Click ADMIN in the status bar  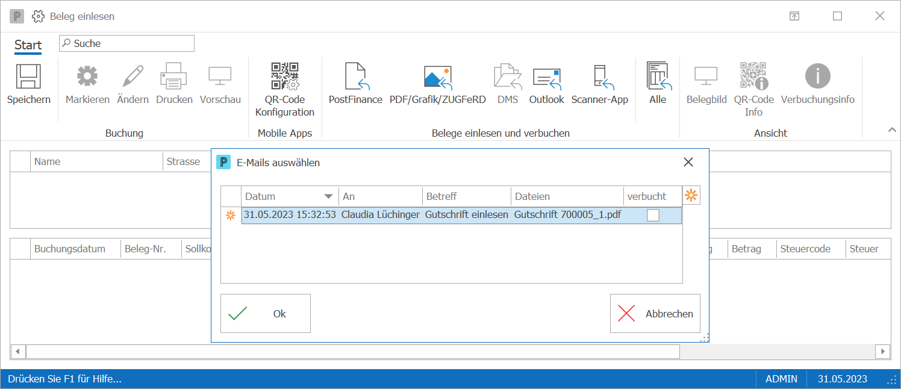tap(781, 379)
